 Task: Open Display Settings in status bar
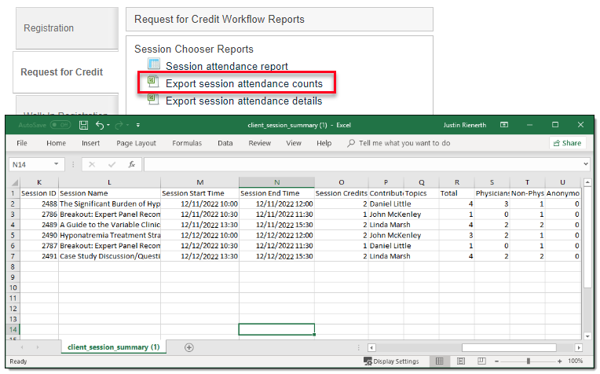[x=391, y=361]
